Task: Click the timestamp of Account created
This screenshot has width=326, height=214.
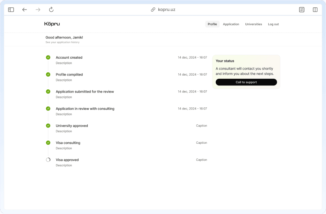Action: pyautogui.click(x=192, y=58)
